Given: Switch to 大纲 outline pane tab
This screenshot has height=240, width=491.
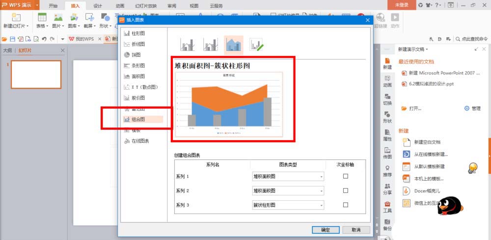Looking at the screenshot, I should point(7,50).
